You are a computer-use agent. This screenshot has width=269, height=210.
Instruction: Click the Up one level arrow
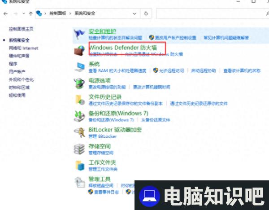pyautogui.click(x=30, y=13)
